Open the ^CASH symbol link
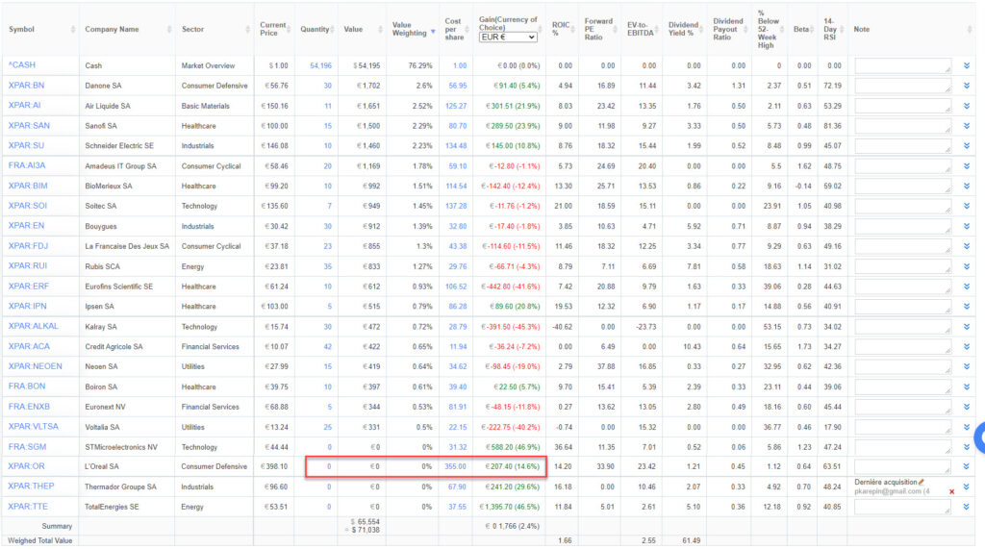 pyautogui.click(x=22, y=65)
